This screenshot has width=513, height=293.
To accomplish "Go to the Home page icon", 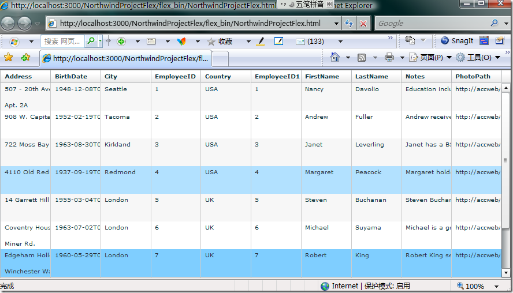I will (x=334, y=57).
